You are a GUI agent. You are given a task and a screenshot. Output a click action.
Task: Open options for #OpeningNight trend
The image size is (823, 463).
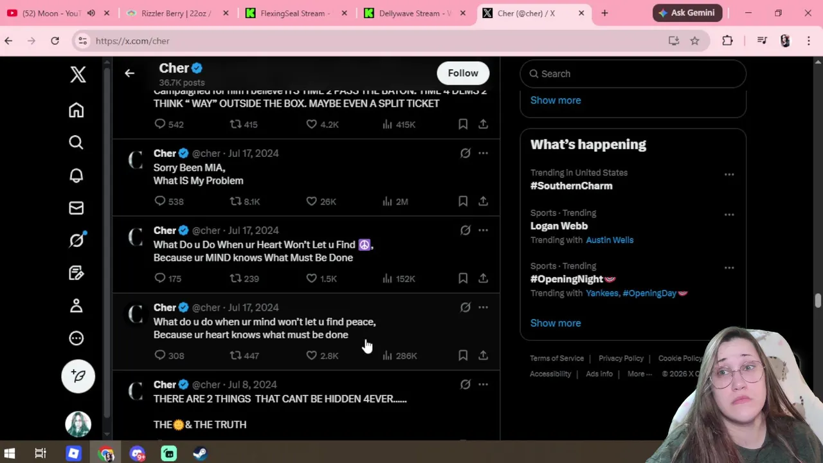[729, 268]
